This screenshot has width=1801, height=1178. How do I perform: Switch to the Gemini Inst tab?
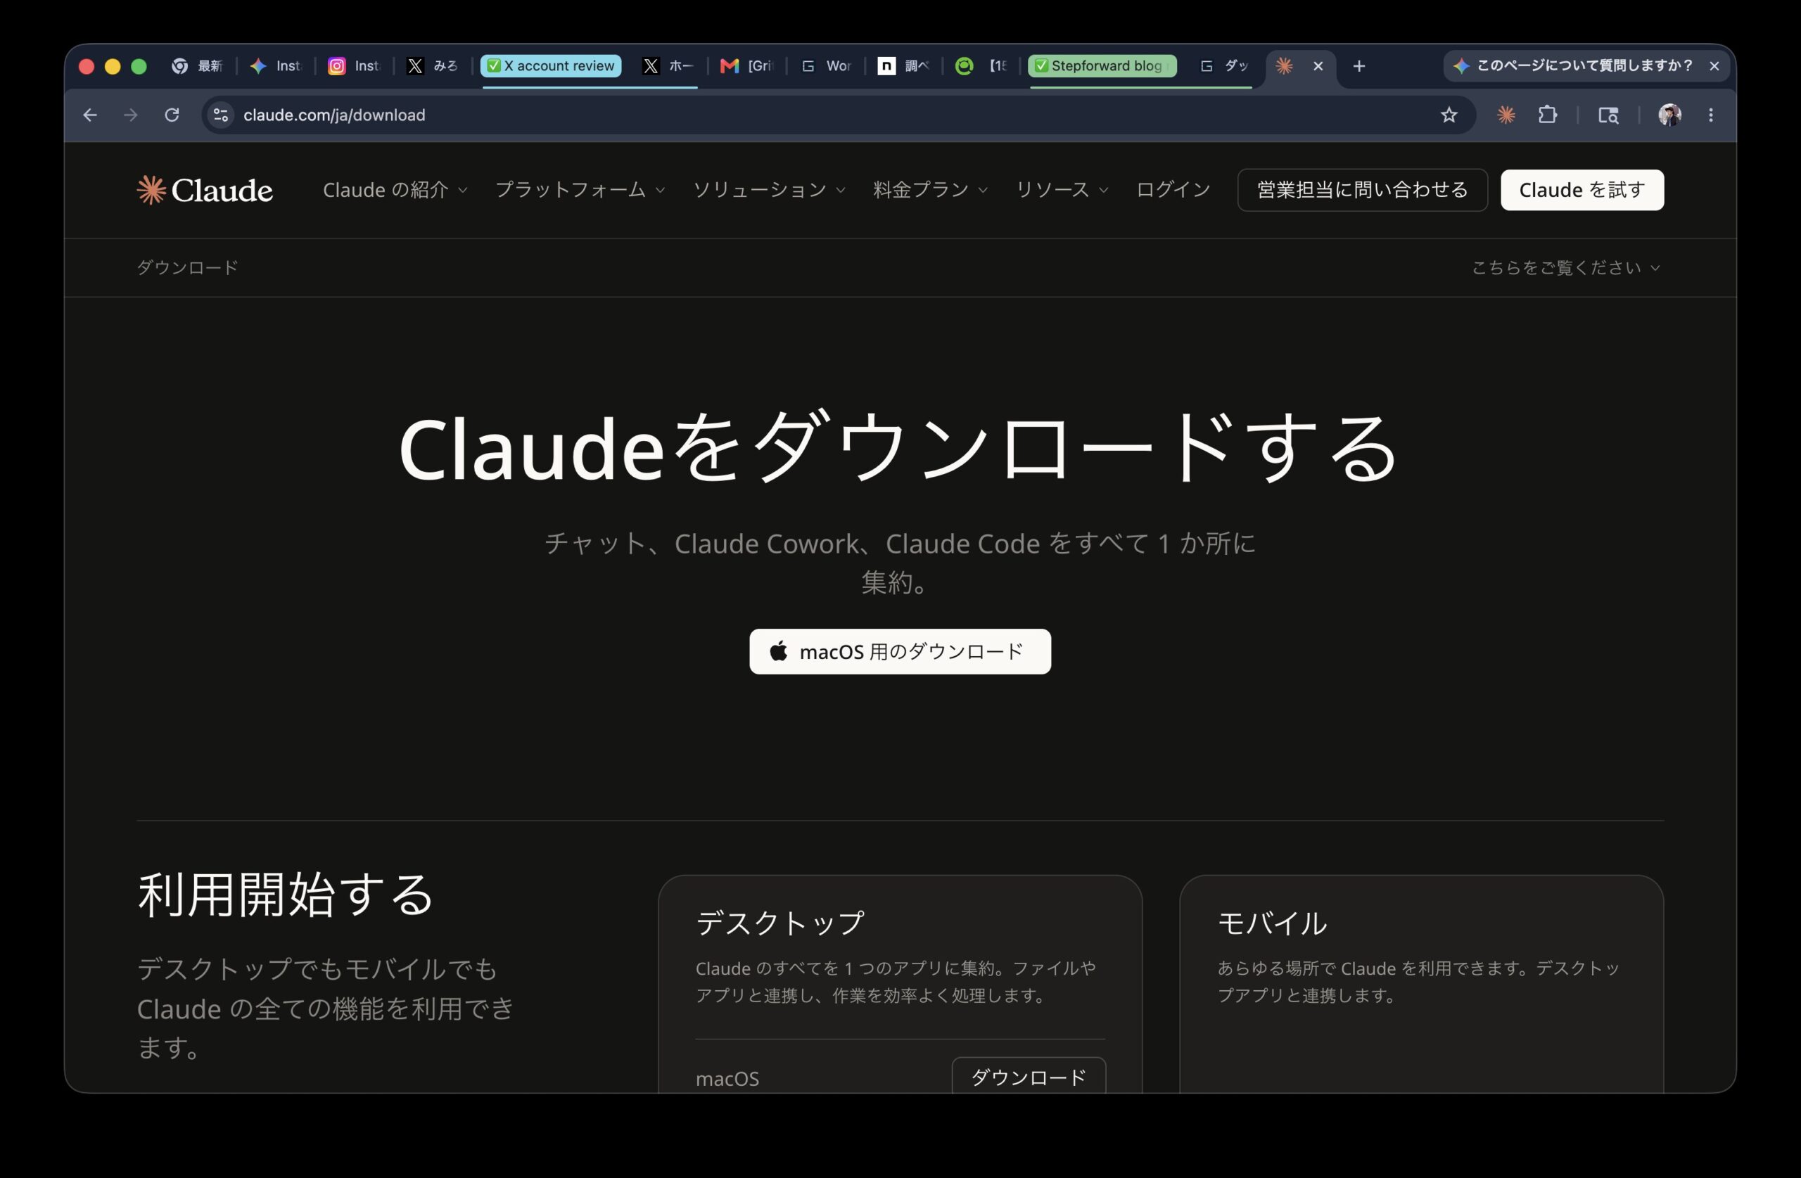point(276,67)
